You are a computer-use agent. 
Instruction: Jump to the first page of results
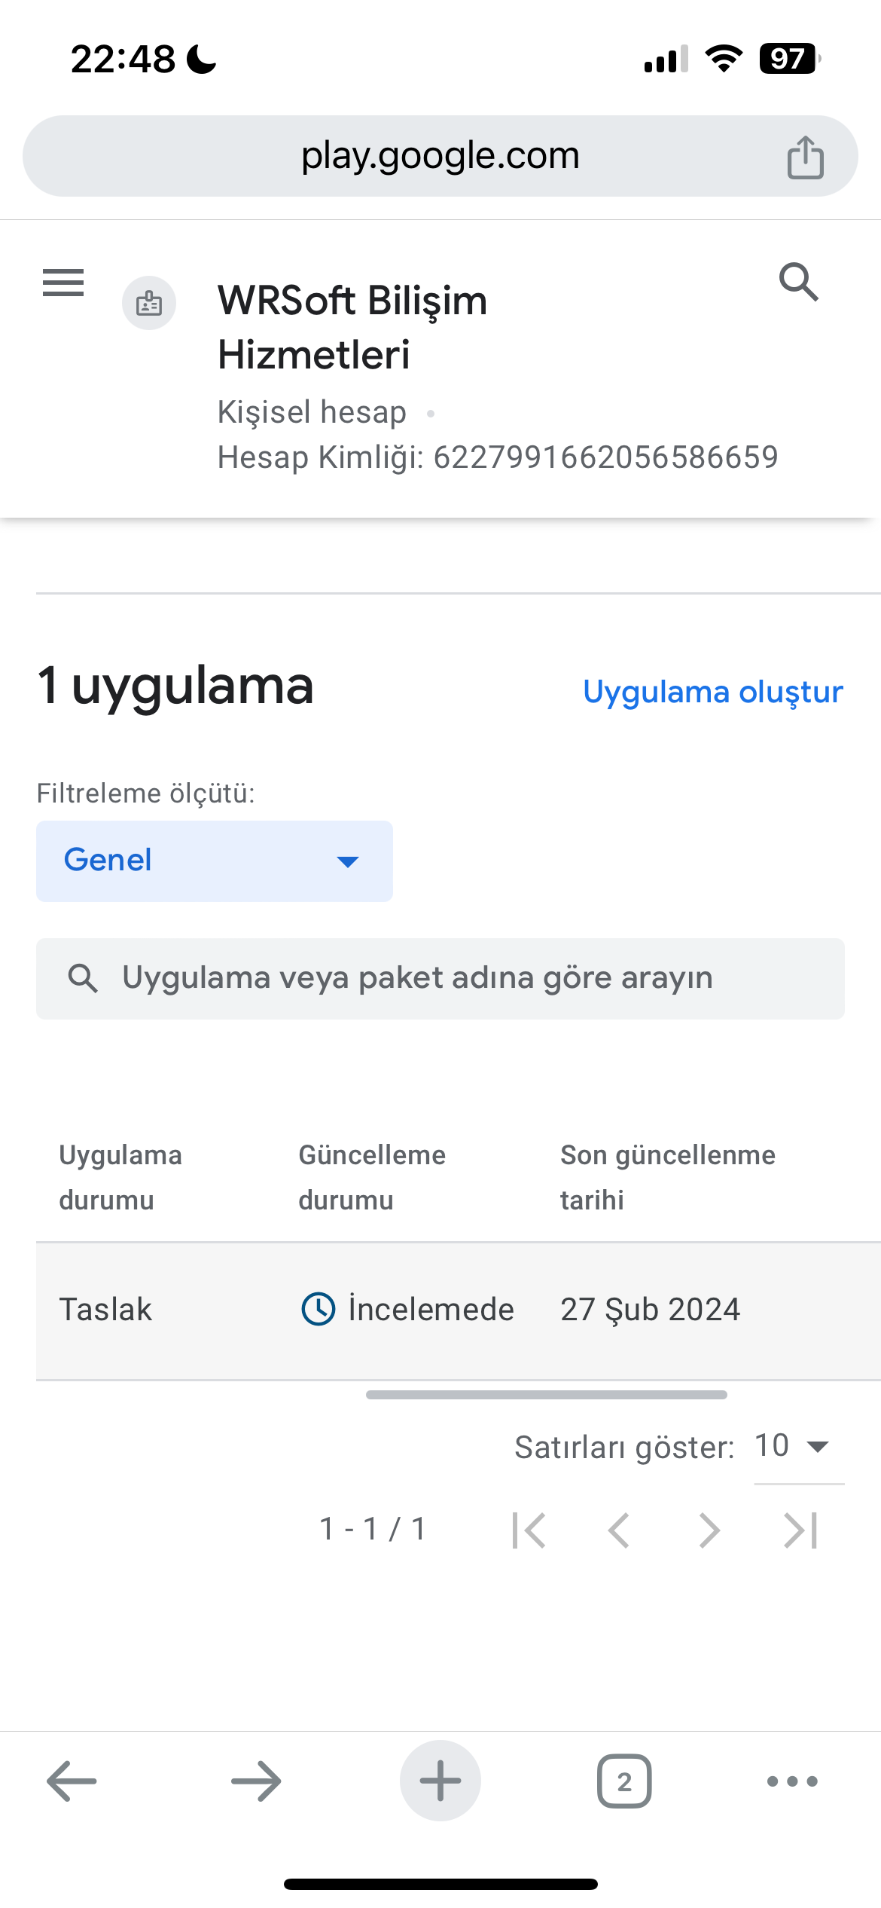pos(529,1530)
